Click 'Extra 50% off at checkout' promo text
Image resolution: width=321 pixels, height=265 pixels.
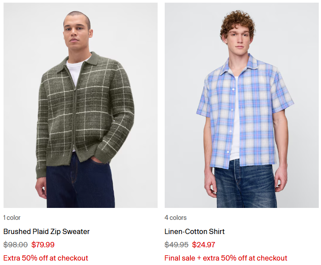pos(46,258)
